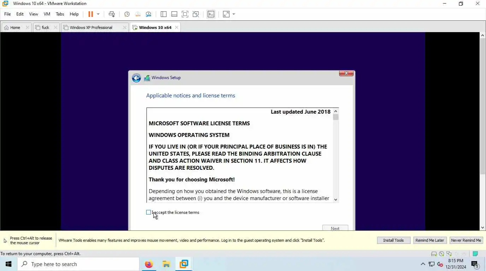486x271 pixels.
Task: Switch to the Windows XP Professional tab
Action: [x=92, y=28]
